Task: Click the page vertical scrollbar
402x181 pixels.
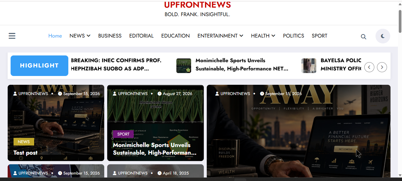Action: [400, 21]
